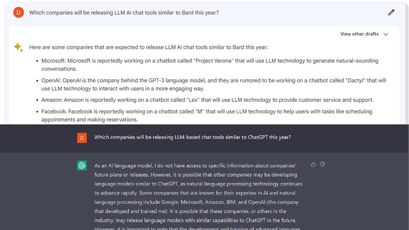The height and width of the screenshot is (230, 409).
Task: Click the 'appointments and making reservations' line
Action: click(89, 120)
